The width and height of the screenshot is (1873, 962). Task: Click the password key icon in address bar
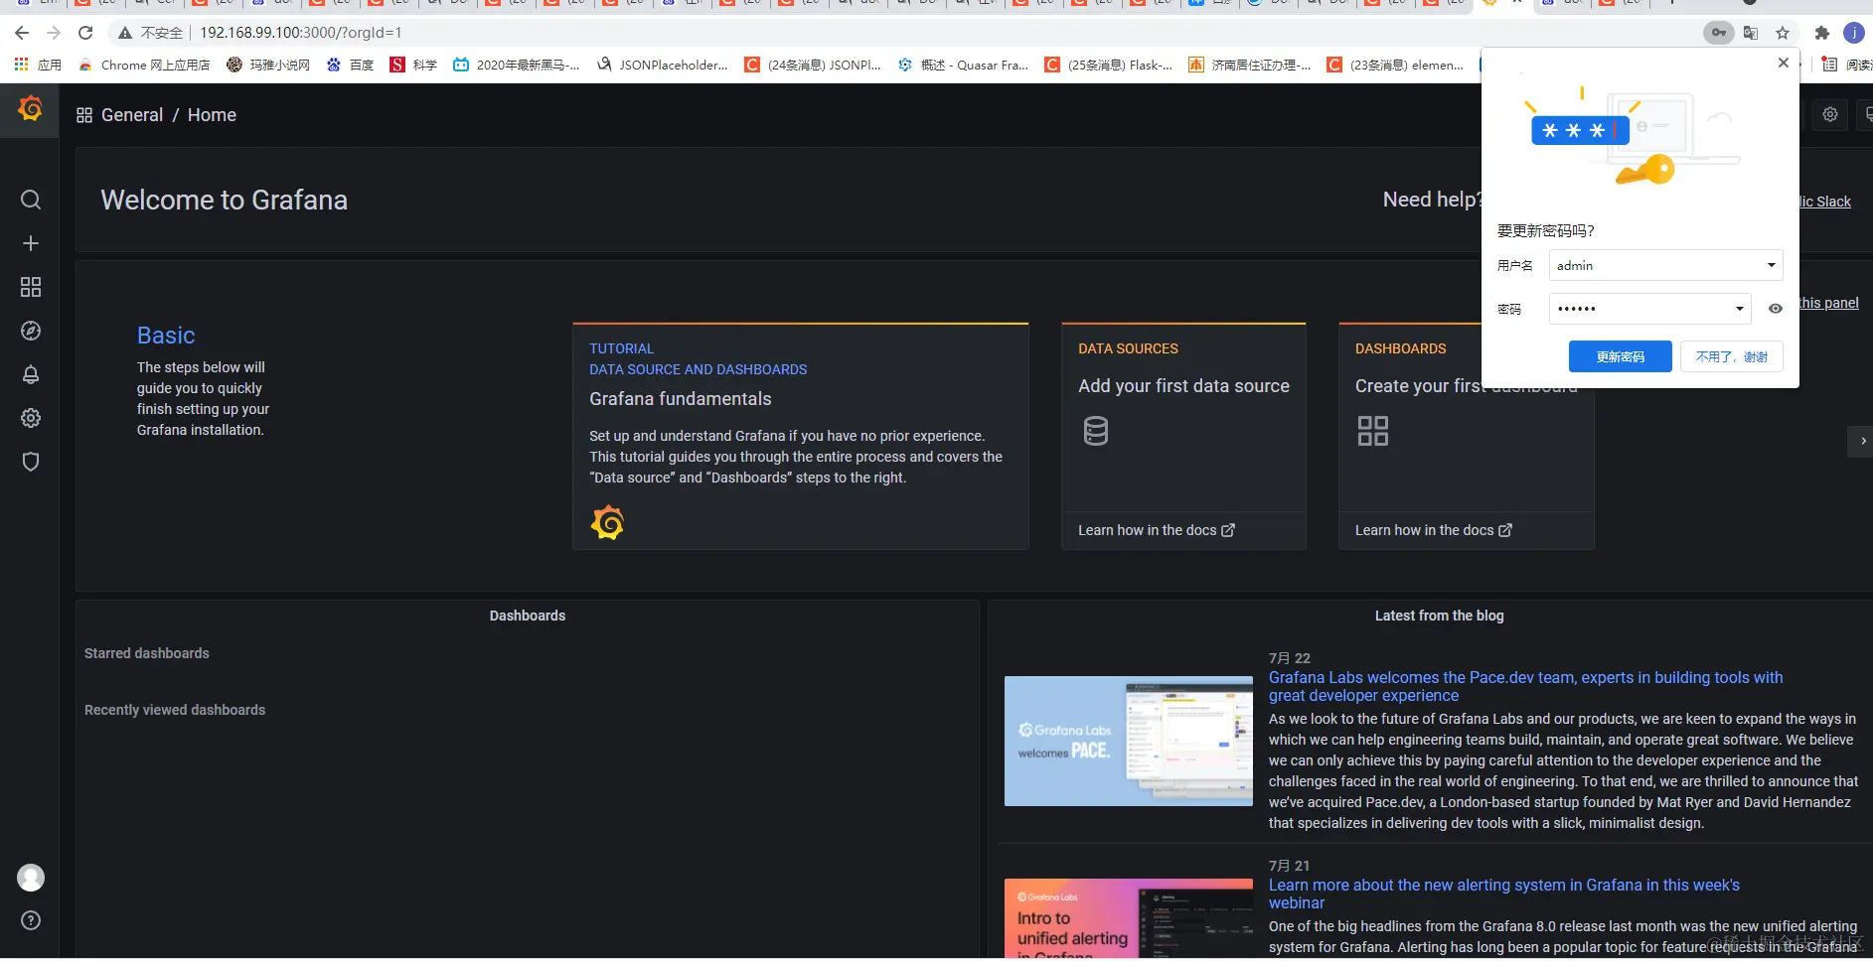(1718, 33)
